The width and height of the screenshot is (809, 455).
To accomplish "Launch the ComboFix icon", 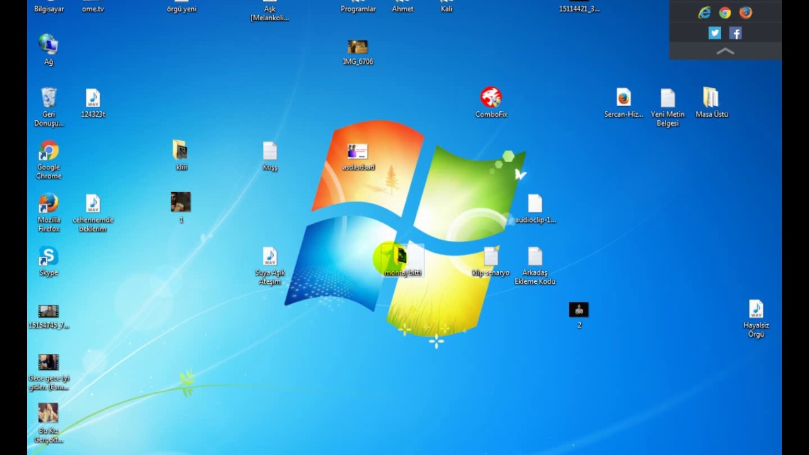I will click(x=491, y=97).
